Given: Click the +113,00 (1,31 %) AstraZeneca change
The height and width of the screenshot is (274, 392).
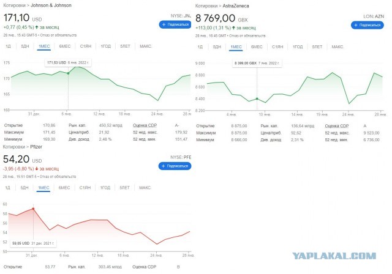Looking at the screenshot, I should tap(213, 28).
